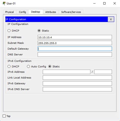Click the Link Local Address field

coord(77,78)
